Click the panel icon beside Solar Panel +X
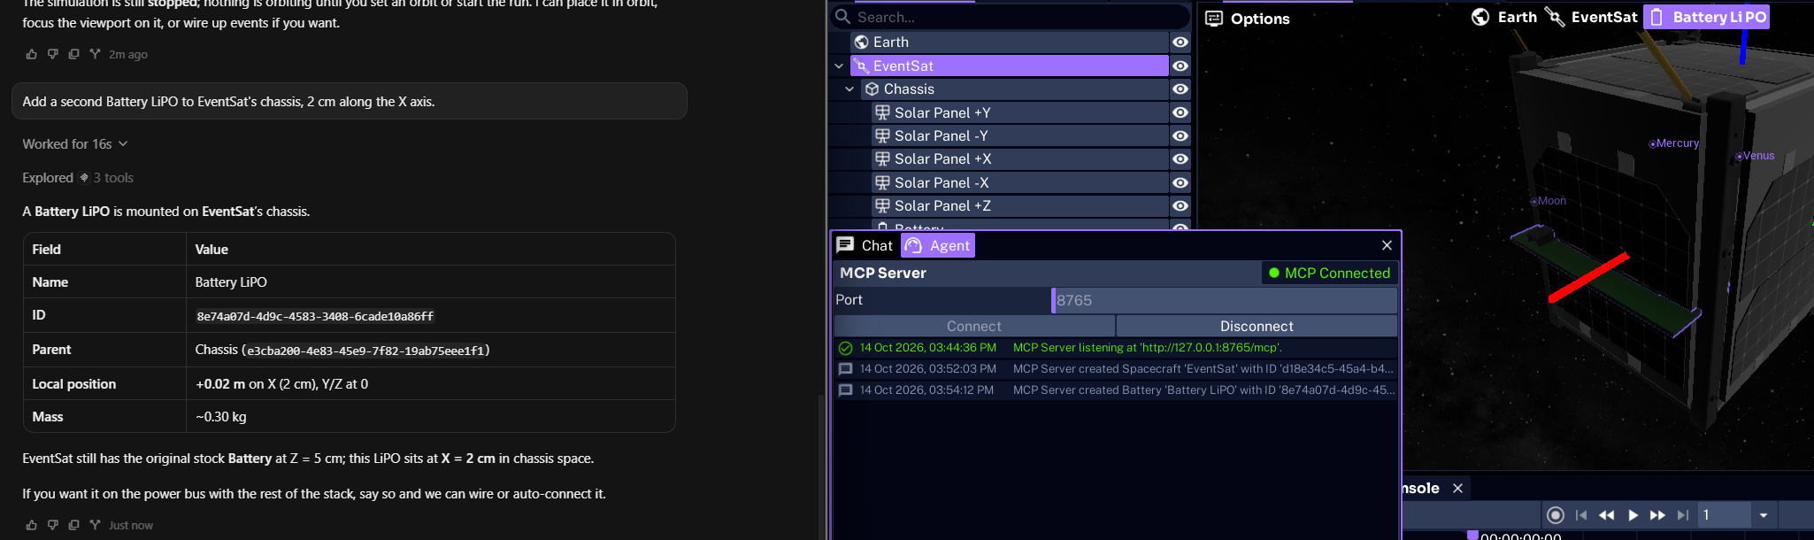The image size is (1814, 540). coord(882,158)
